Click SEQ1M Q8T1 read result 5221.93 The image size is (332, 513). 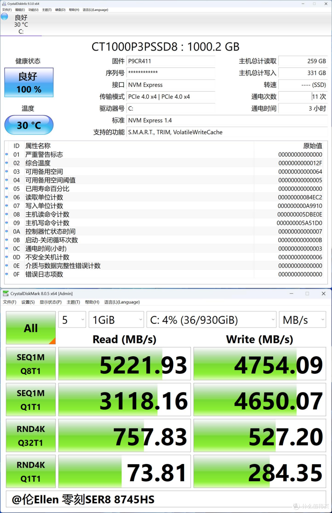tap(124, 364)
